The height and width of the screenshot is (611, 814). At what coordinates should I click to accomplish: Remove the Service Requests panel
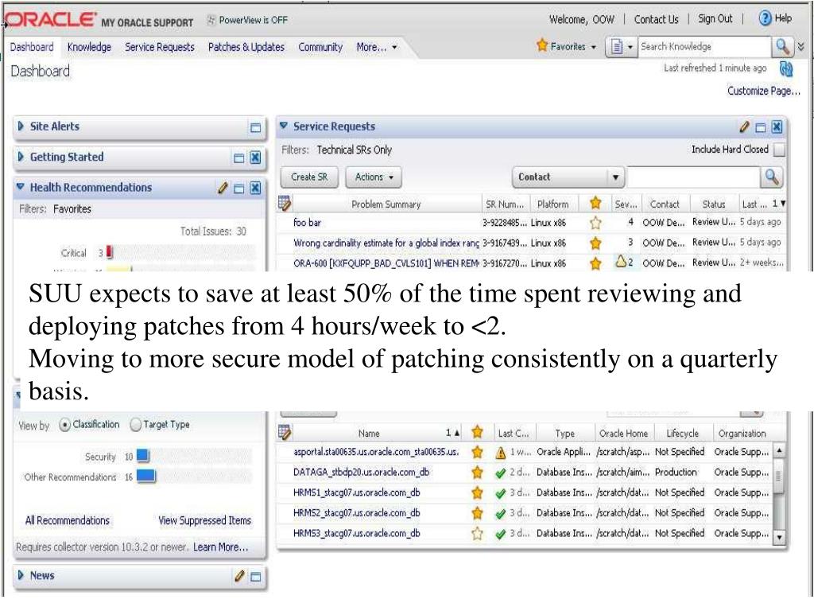777,126
